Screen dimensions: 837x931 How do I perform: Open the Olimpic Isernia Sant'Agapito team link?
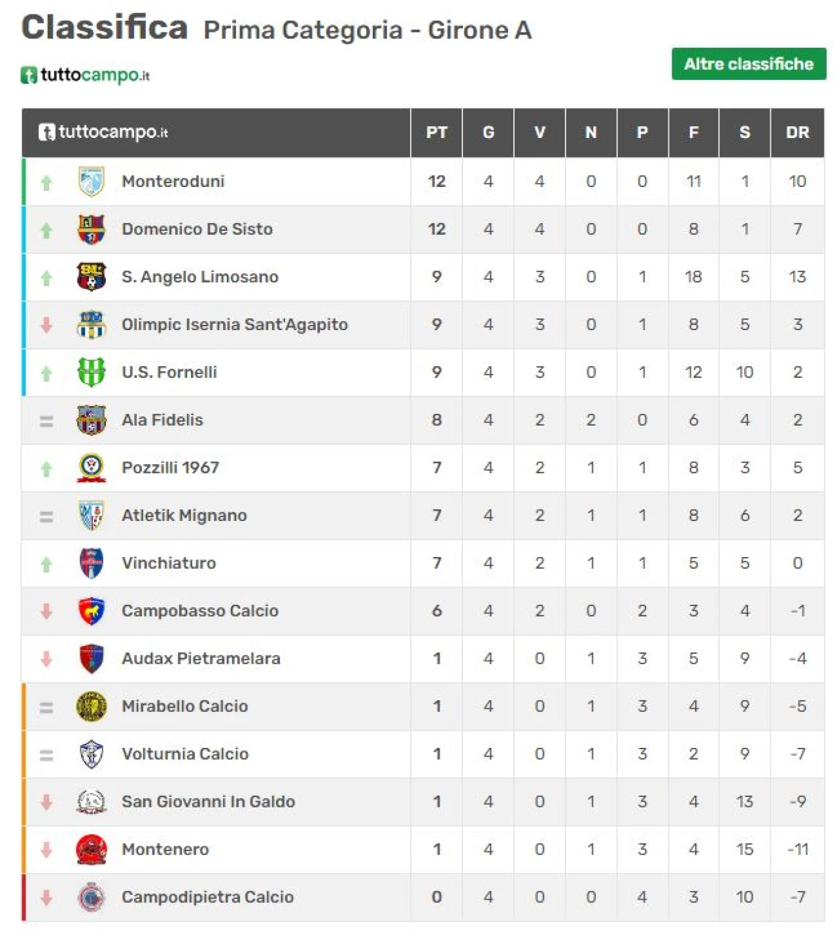[x=235, y=324]
